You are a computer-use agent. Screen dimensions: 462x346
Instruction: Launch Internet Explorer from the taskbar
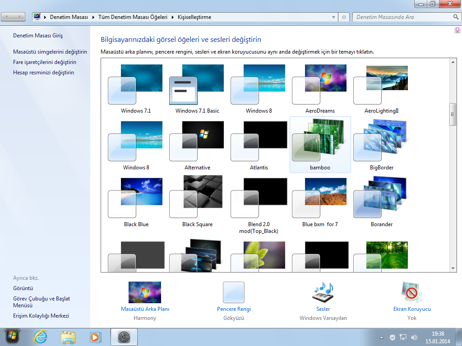tap(41, 337)
